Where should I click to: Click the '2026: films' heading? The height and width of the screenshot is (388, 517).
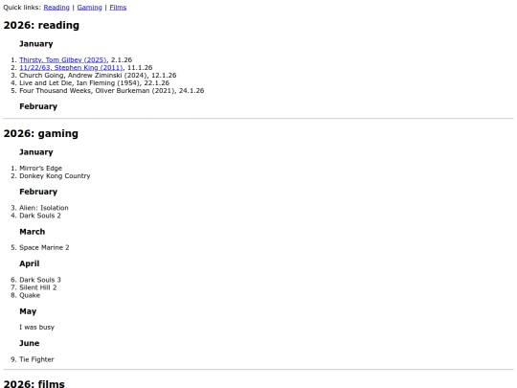pyautogui.click(x=34, y=383)
